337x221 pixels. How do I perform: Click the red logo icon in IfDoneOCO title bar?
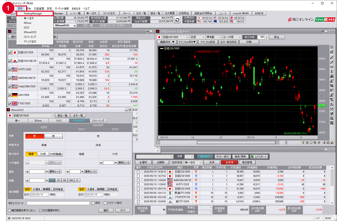coord(9,110)
